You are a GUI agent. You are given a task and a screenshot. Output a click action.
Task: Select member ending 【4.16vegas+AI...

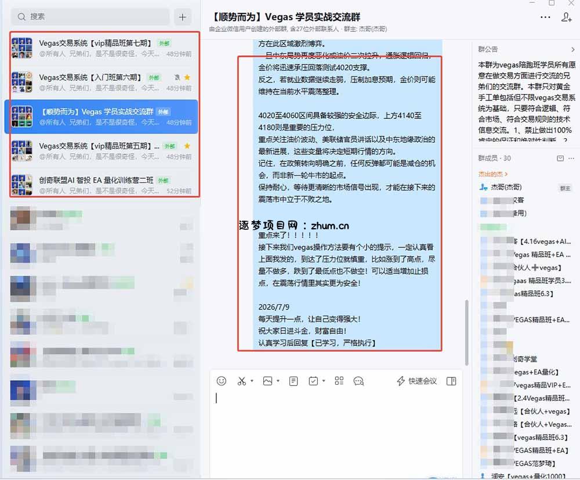[526, 241]
